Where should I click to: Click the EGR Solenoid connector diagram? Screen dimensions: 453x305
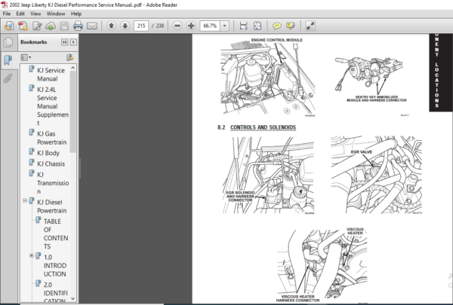268,175
